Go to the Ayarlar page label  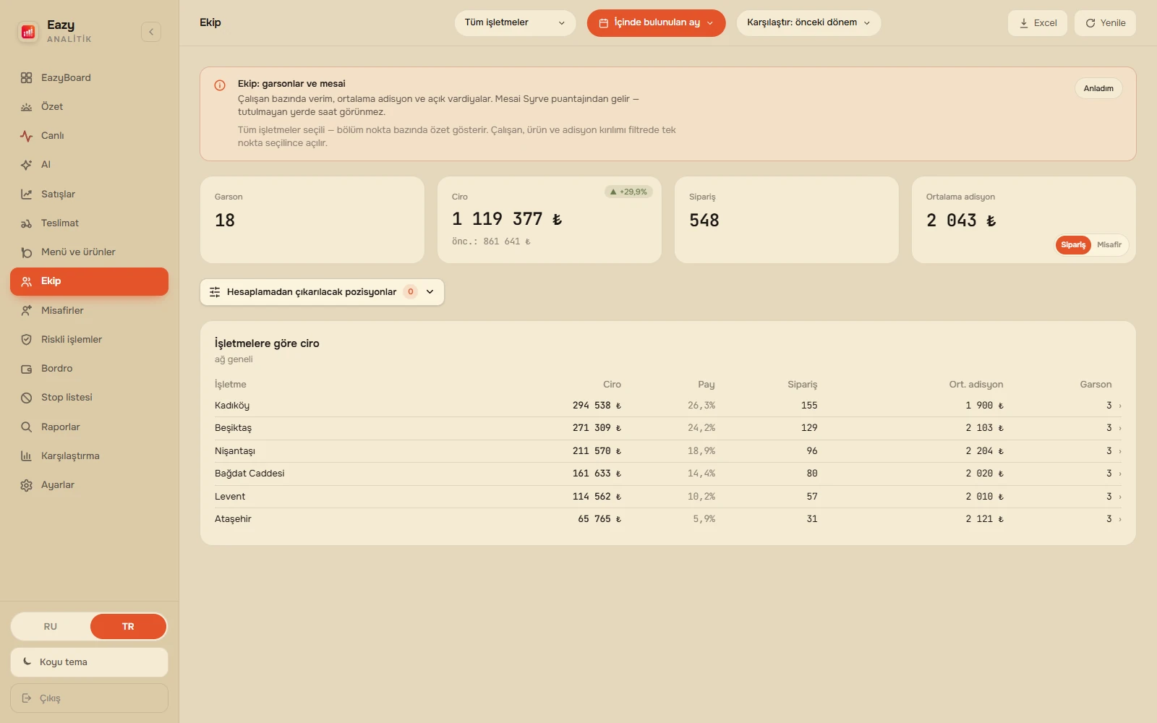tap(58, 485)
